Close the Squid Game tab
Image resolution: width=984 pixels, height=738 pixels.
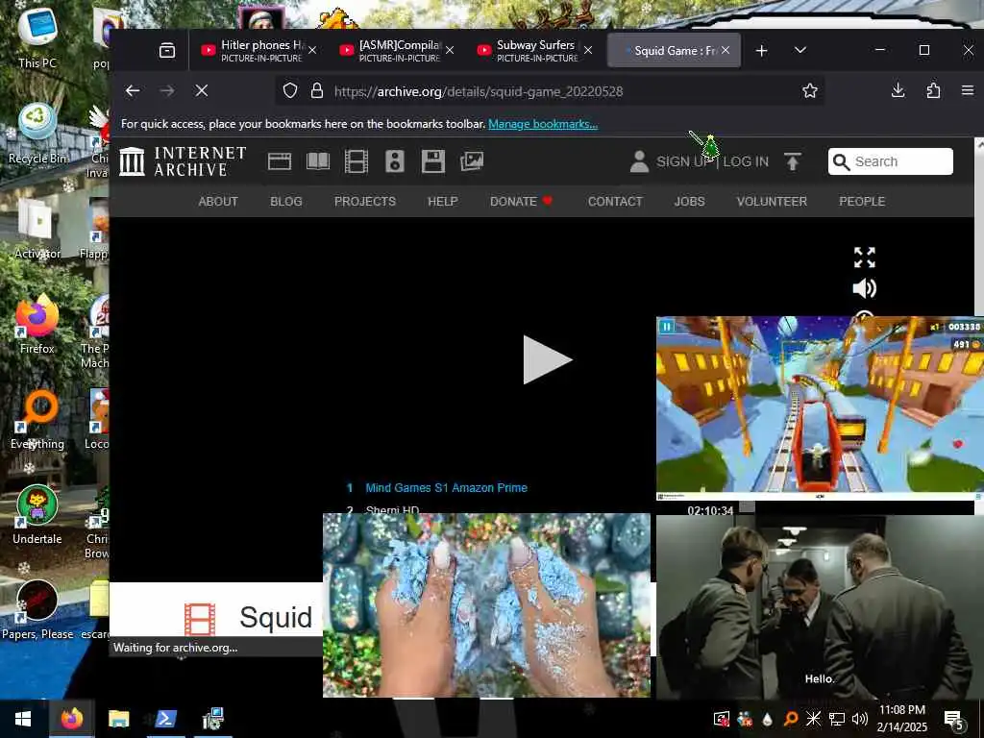pos(726,50)
